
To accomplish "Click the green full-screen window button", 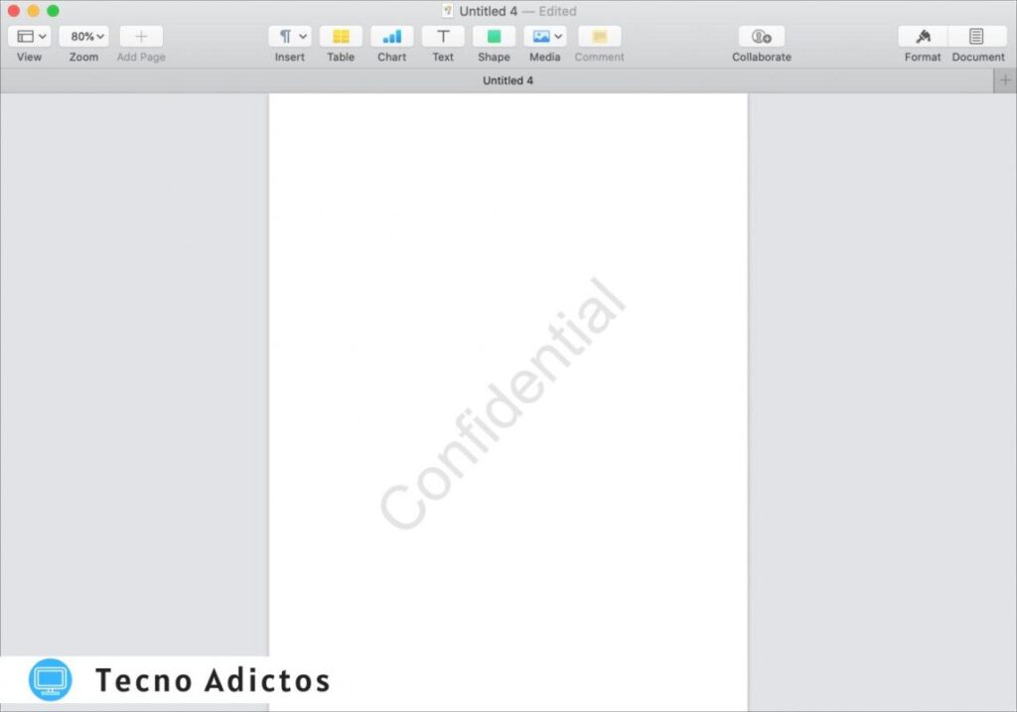I will point(53,11).
